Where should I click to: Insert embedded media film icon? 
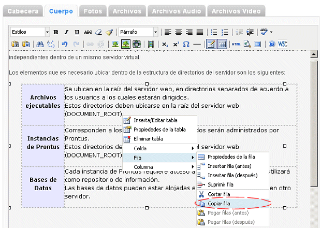(x=151, y=44)
